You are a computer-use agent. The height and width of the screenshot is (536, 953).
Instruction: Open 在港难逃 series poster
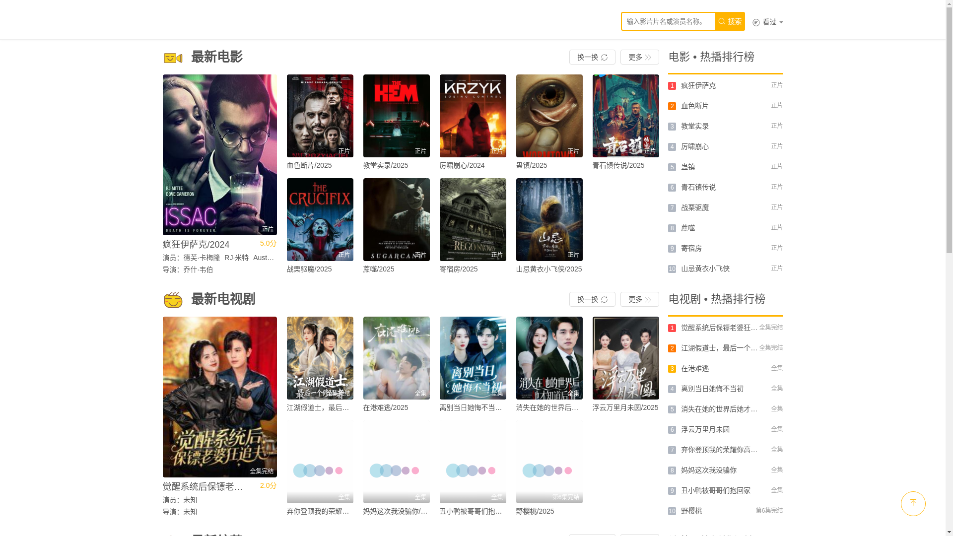[x=397, y=358]
